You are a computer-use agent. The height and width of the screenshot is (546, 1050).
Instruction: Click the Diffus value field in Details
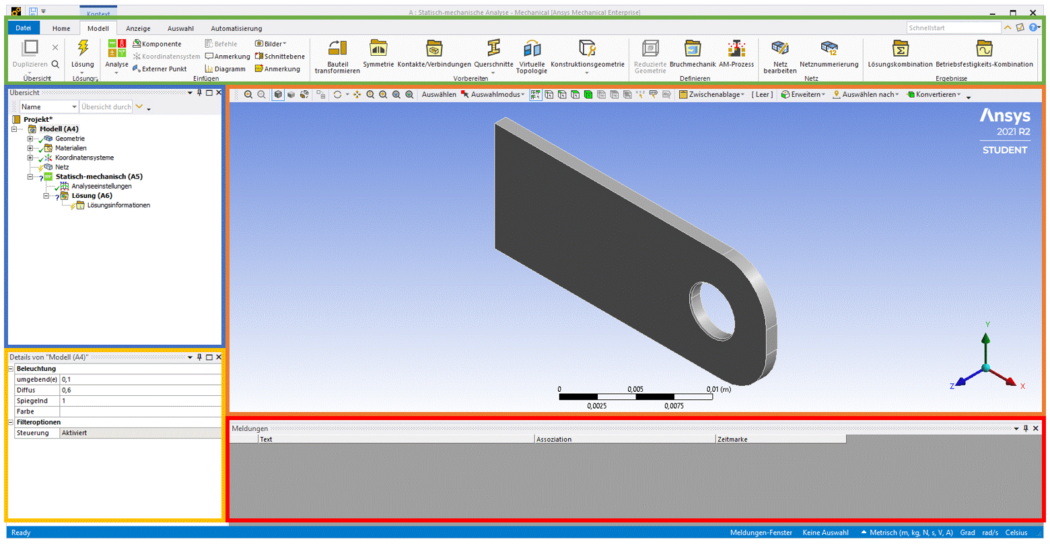click(140, 390)
